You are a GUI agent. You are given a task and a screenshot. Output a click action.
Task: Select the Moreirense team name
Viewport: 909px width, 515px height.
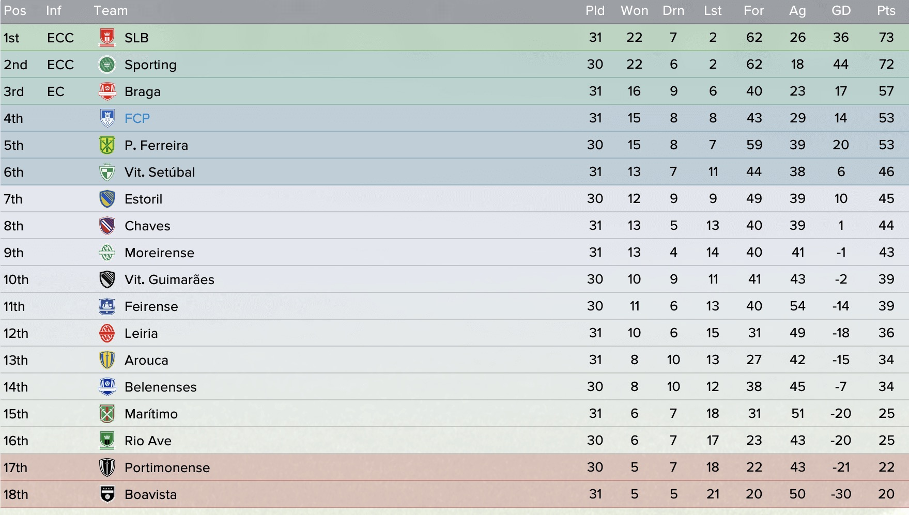click(x=159, y=253)
